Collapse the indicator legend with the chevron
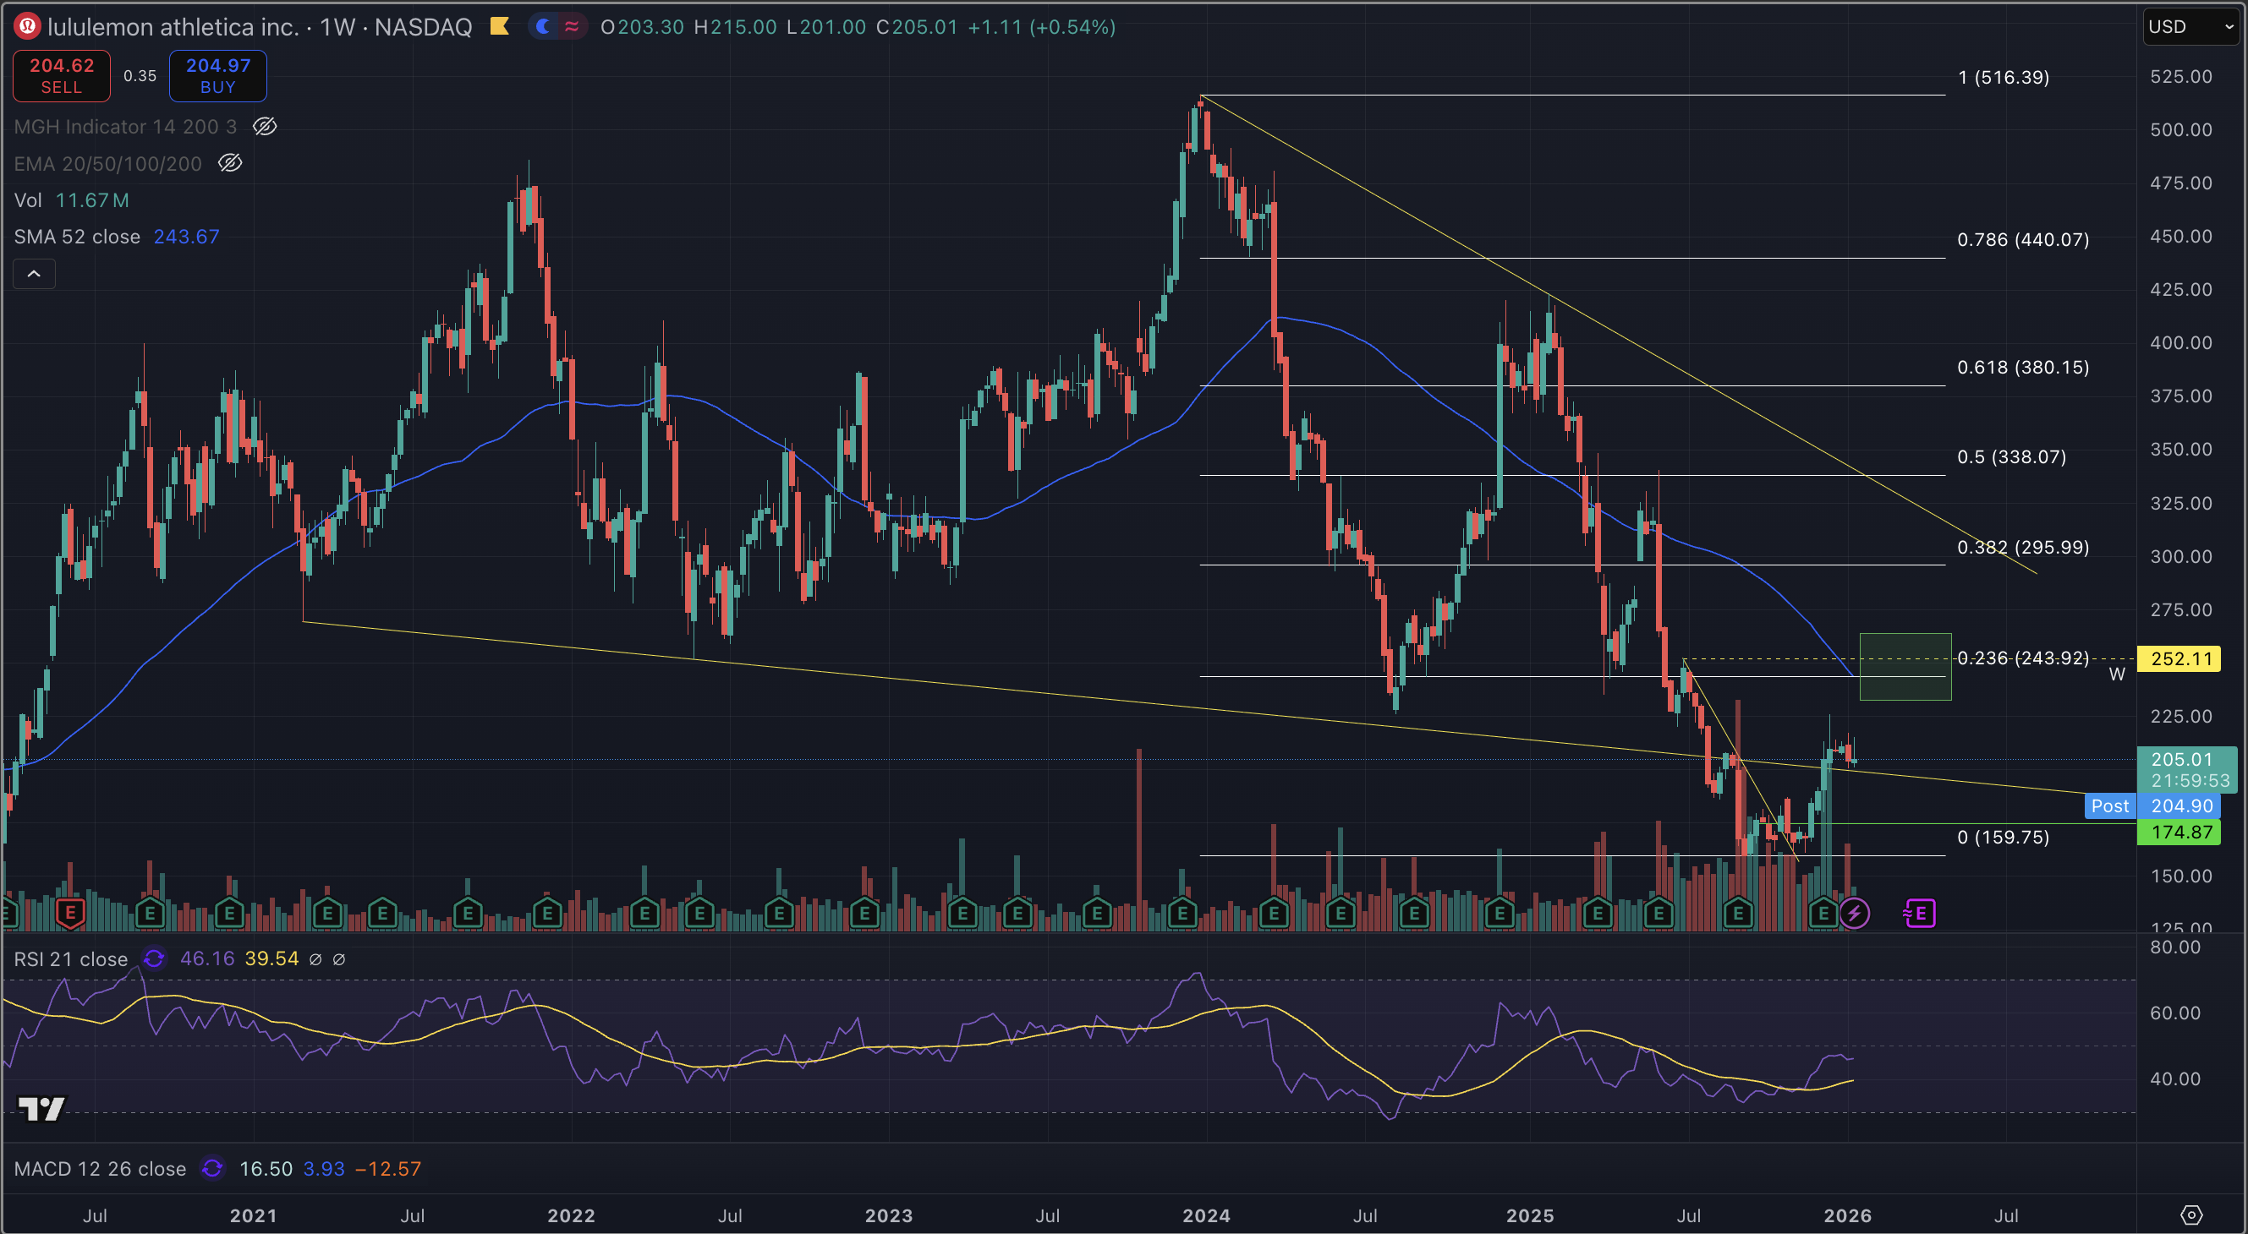2248x1234 pixels. 34,274
